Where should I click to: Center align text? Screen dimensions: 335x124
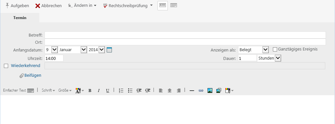[x=170, y=91]
